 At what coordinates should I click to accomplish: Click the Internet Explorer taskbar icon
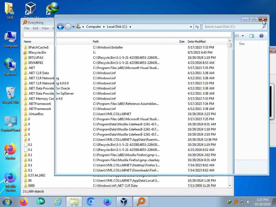pyautogui.click(x=58, y=202)
